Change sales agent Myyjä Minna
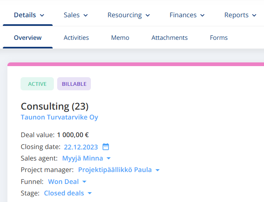Image resolution: width=264 pixels, height=202 pixels. click(x=86, y=158)
